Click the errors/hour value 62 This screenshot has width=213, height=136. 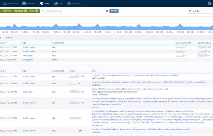pyautogui.click(x=209, y=56)
